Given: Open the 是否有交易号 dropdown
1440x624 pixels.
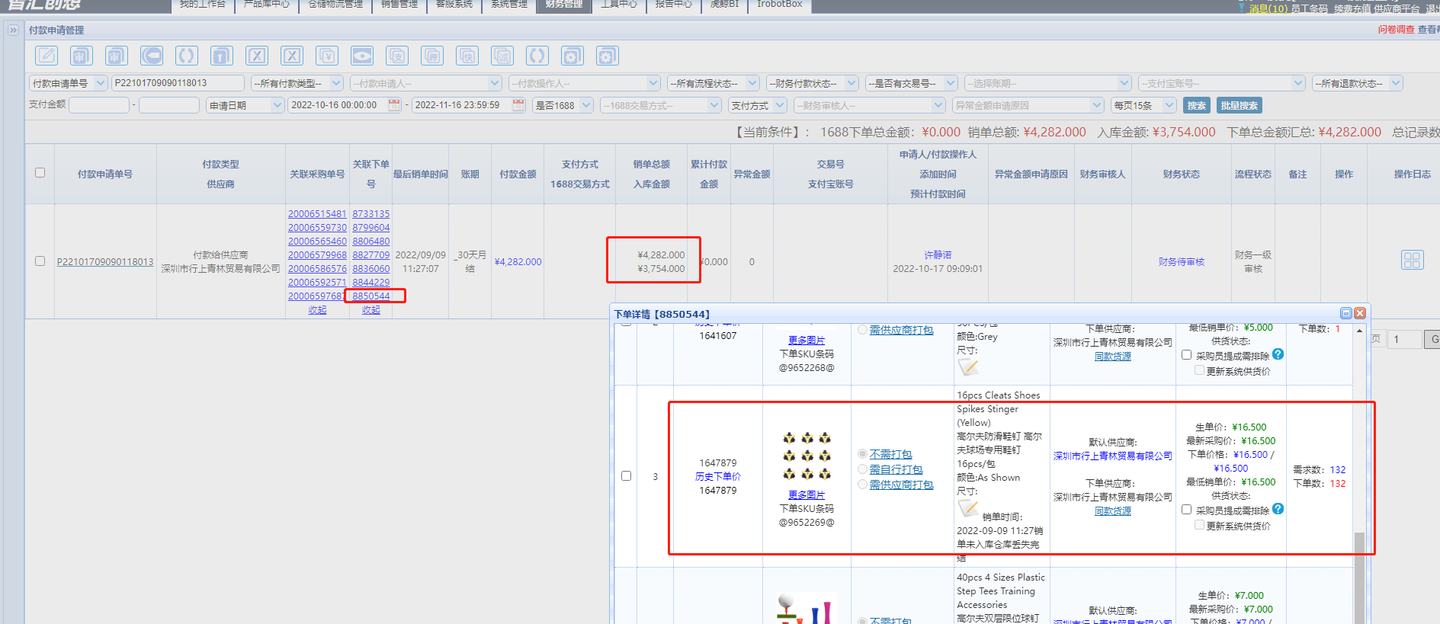Looking at the screenshot, I should [912, 83].
